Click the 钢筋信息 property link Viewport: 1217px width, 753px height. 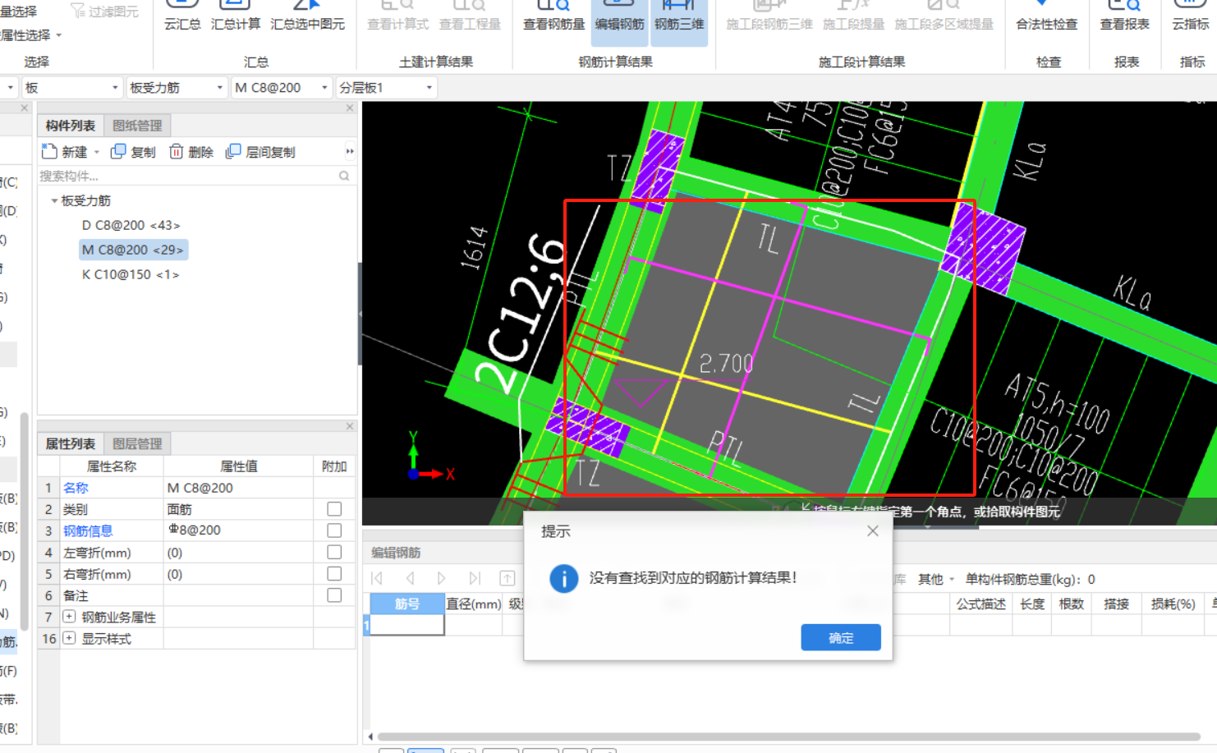[x=88, y=530]
